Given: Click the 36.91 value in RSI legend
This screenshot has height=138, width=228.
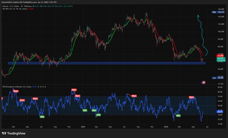Looking at the screenshot, I should point(34,87).
